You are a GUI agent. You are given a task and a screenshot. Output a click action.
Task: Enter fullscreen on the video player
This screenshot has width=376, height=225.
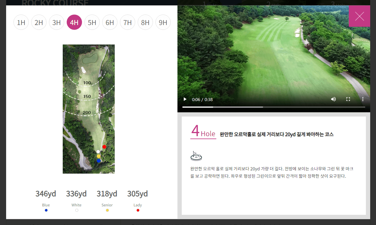[x=348, y=99]
